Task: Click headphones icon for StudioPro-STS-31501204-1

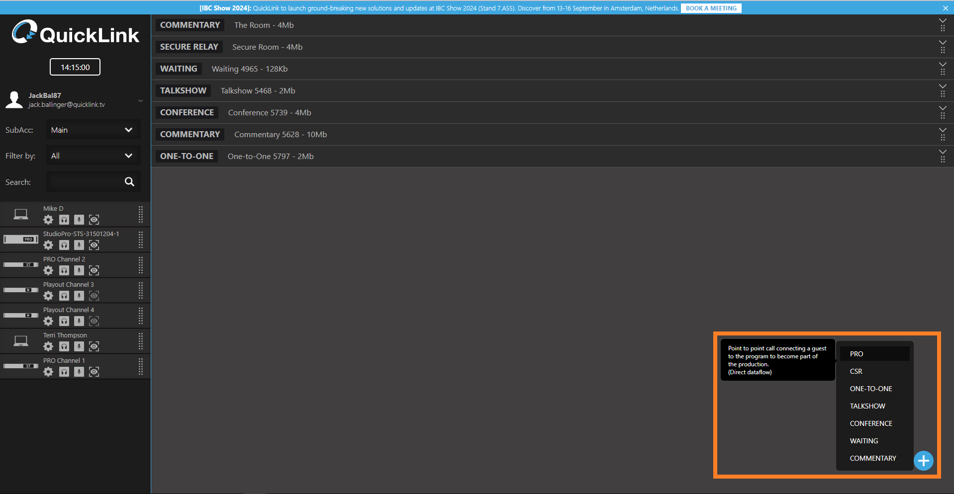Action: [x=64, y=245]
